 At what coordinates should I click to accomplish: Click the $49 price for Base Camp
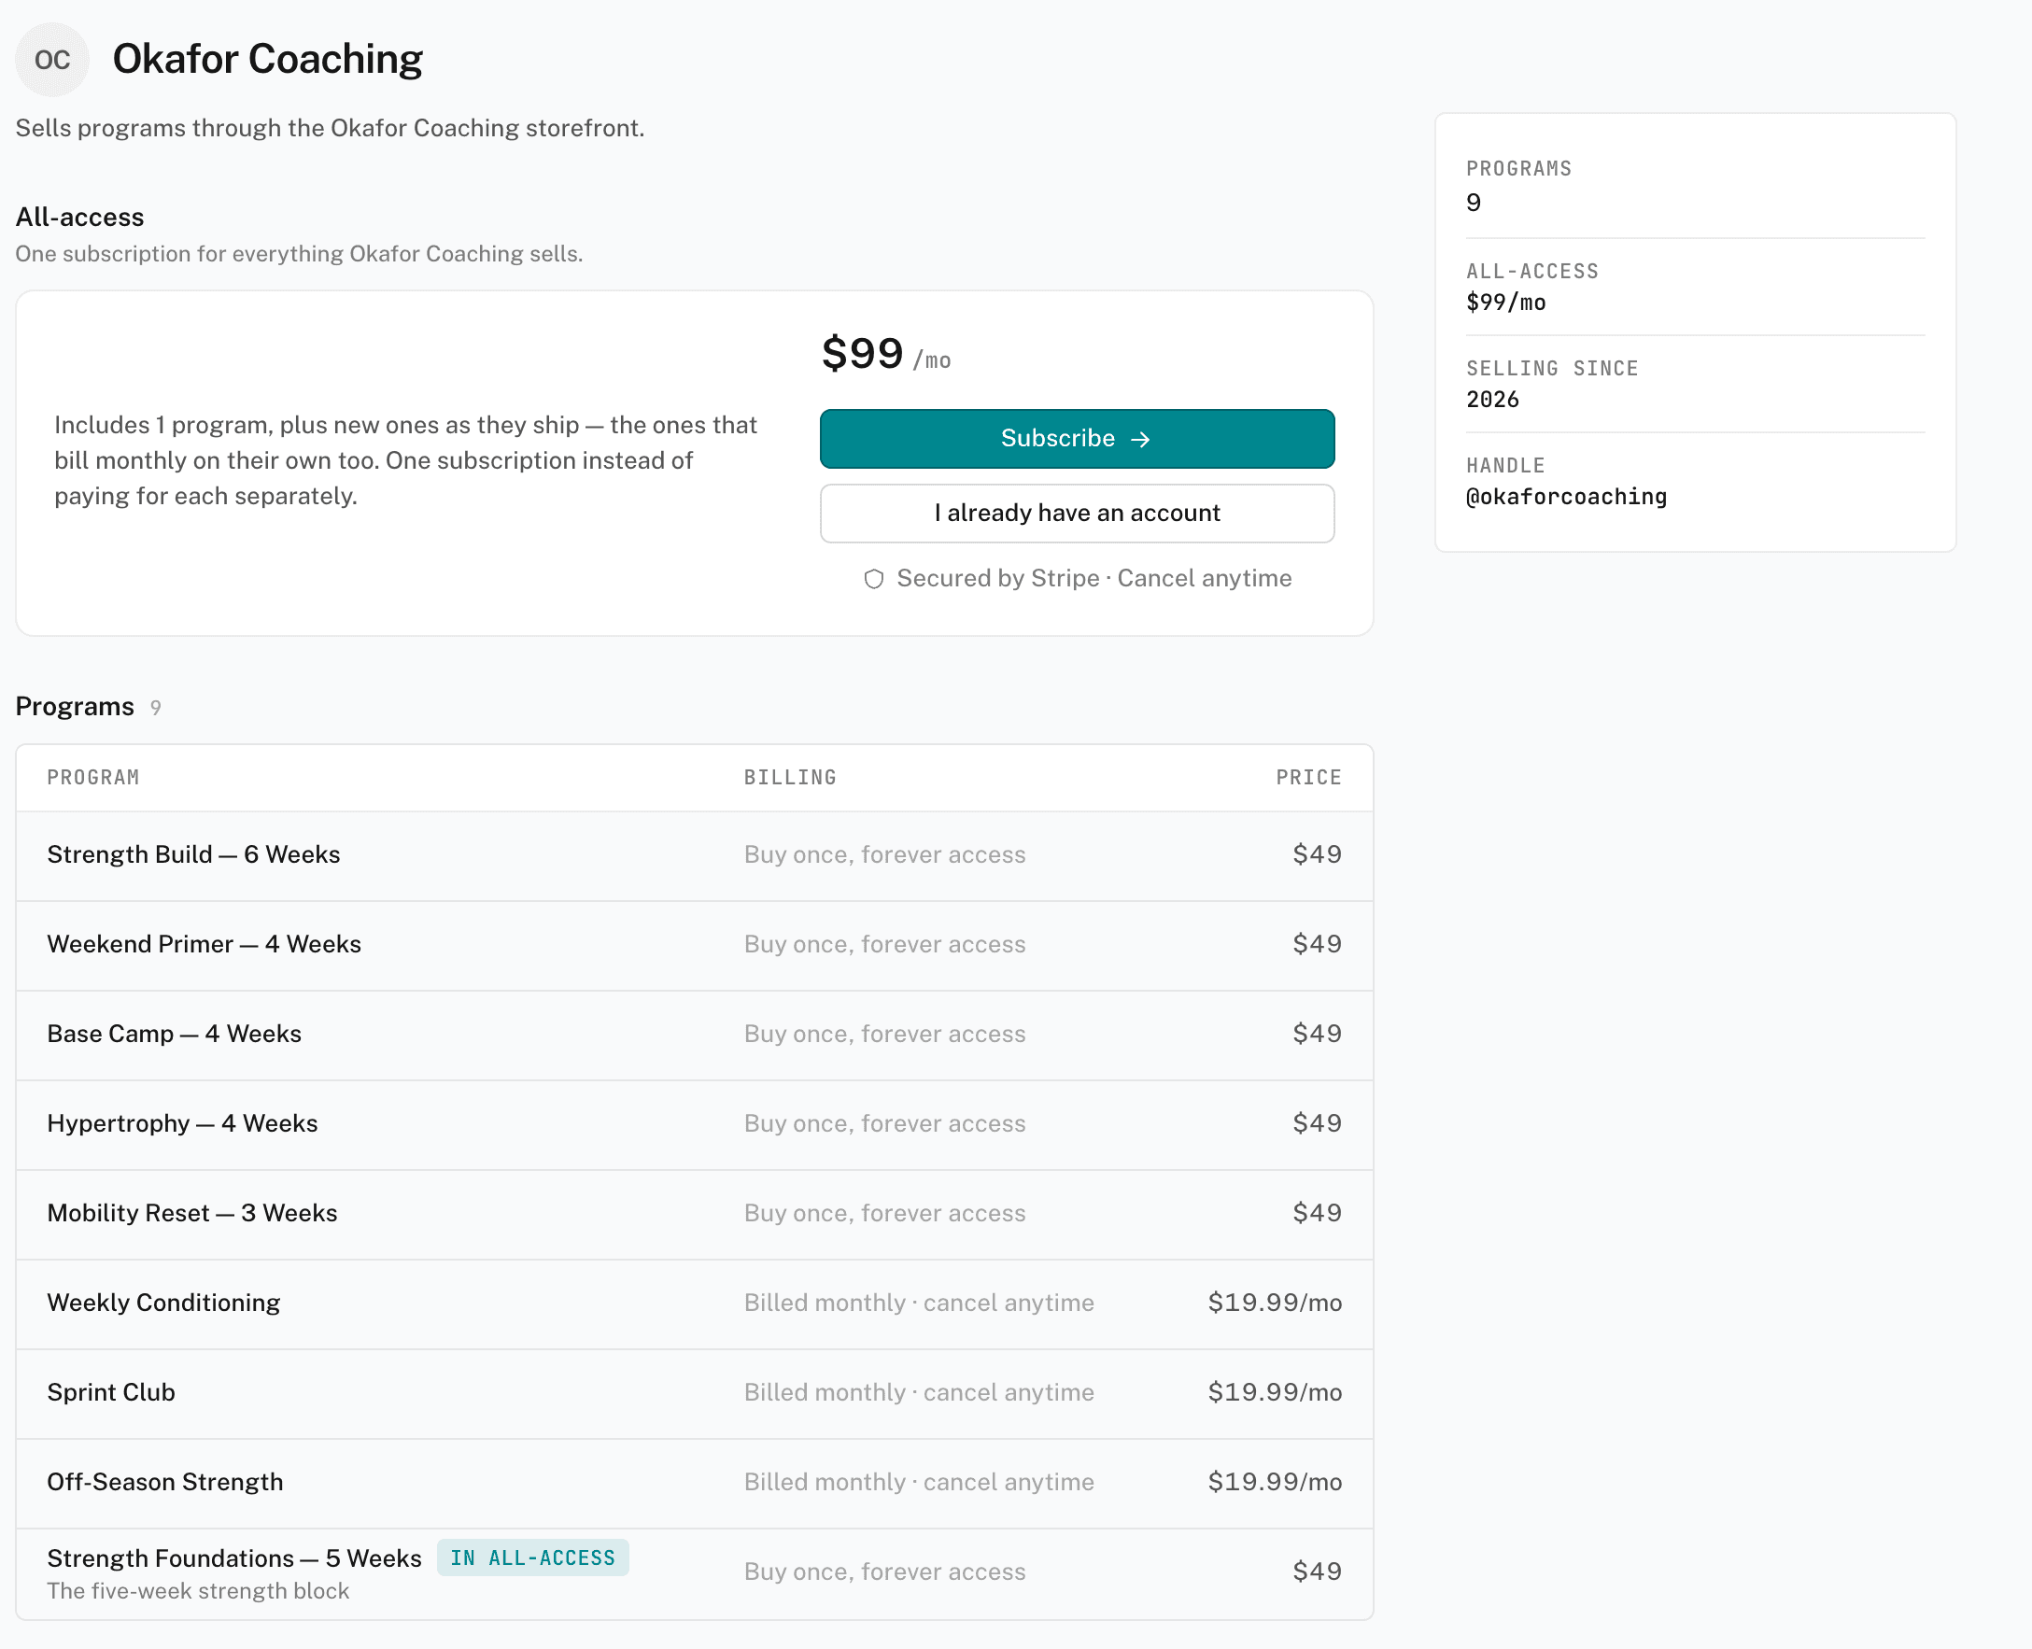(x=1317, y=1034)
